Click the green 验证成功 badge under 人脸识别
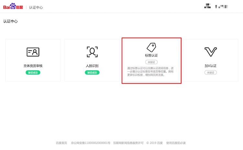Viewport: 243px width, 150px height. (92, 73)
